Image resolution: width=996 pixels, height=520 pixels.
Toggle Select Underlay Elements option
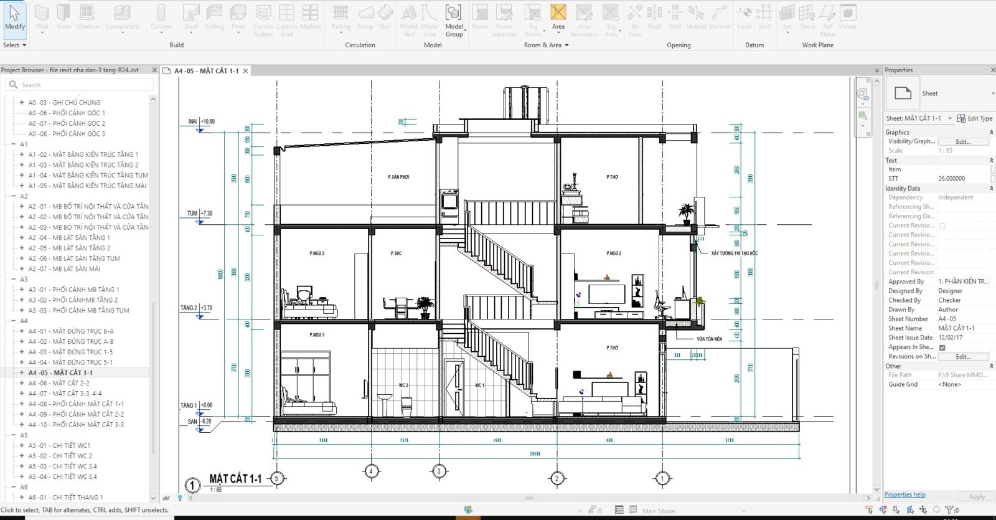click(x=883, y=510)
